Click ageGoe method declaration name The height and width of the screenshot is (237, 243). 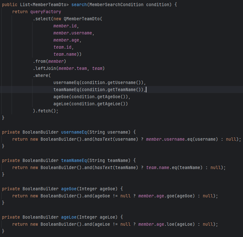coord(69,189)
